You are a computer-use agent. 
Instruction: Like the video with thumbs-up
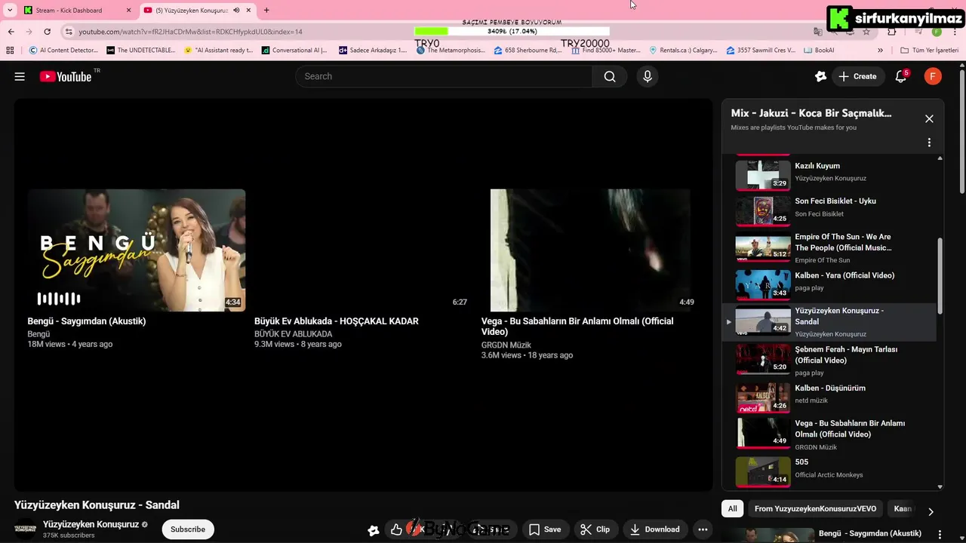tap(396, 529)
